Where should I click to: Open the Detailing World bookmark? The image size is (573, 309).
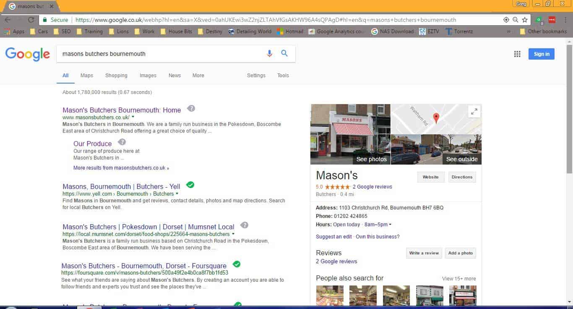(250, 31)
